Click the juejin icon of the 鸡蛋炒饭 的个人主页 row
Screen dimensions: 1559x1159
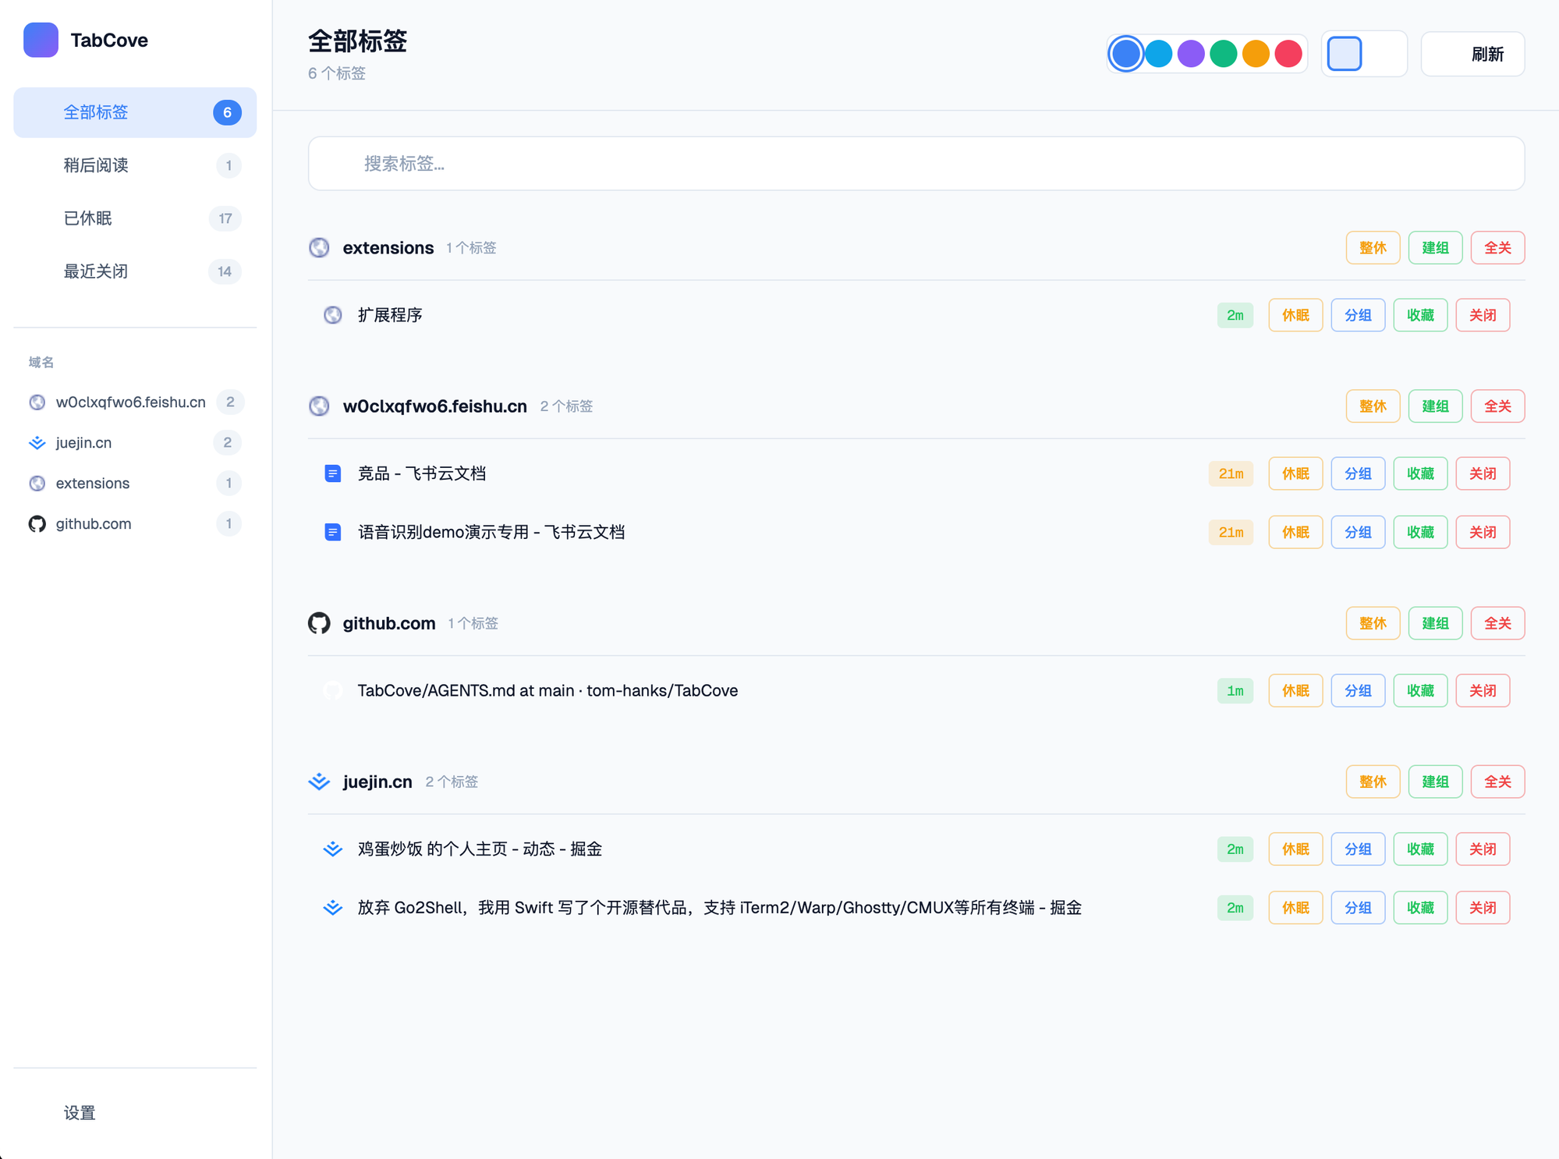333,849
